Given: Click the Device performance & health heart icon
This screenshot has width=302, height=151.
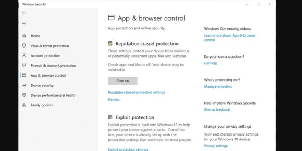Looking at the screenshot, I should click(24, 95).
